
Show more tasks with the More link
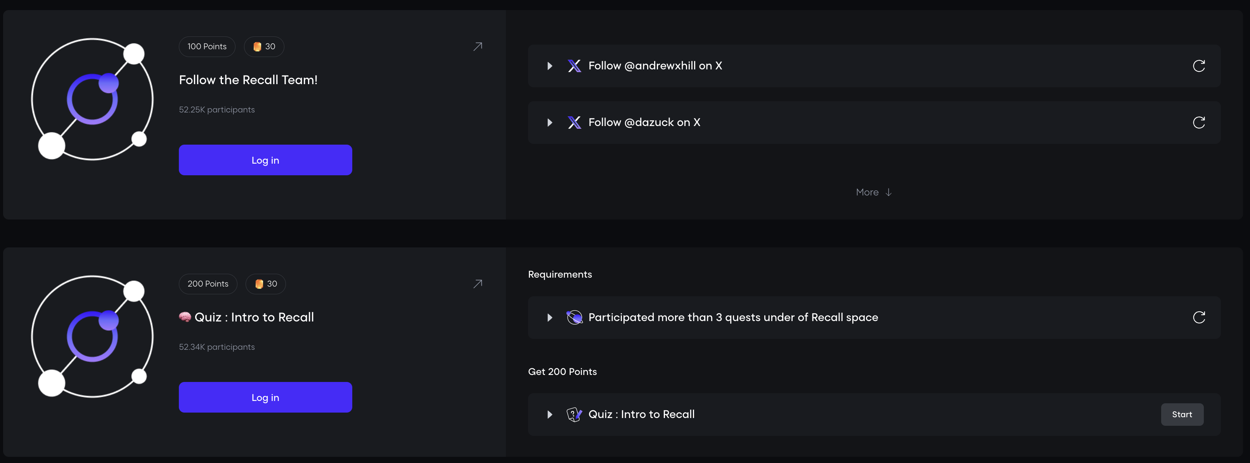(873, 192)
